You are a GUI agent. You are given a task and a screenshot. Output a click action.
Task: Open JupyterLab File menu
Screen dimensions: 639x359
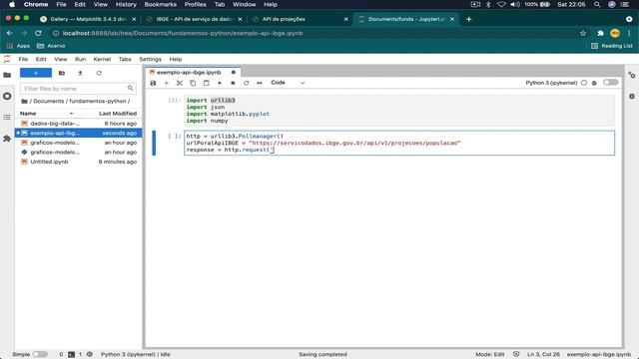tap(23, 59)
